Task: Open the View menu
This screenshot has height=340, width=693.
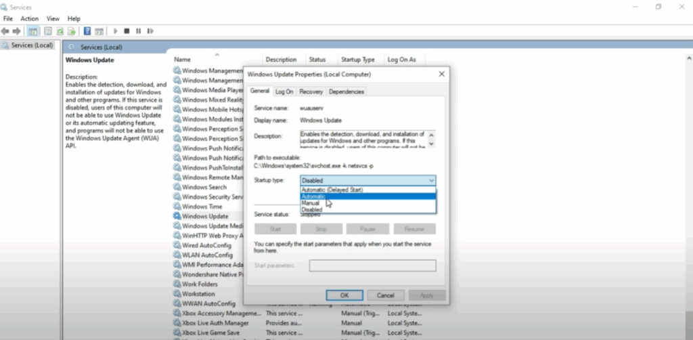Action: coord(53,18)
